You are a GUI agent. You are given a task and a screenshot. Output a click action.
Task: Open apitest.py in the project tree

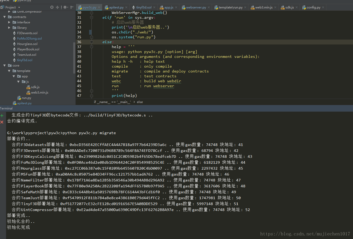pos(24,103)
